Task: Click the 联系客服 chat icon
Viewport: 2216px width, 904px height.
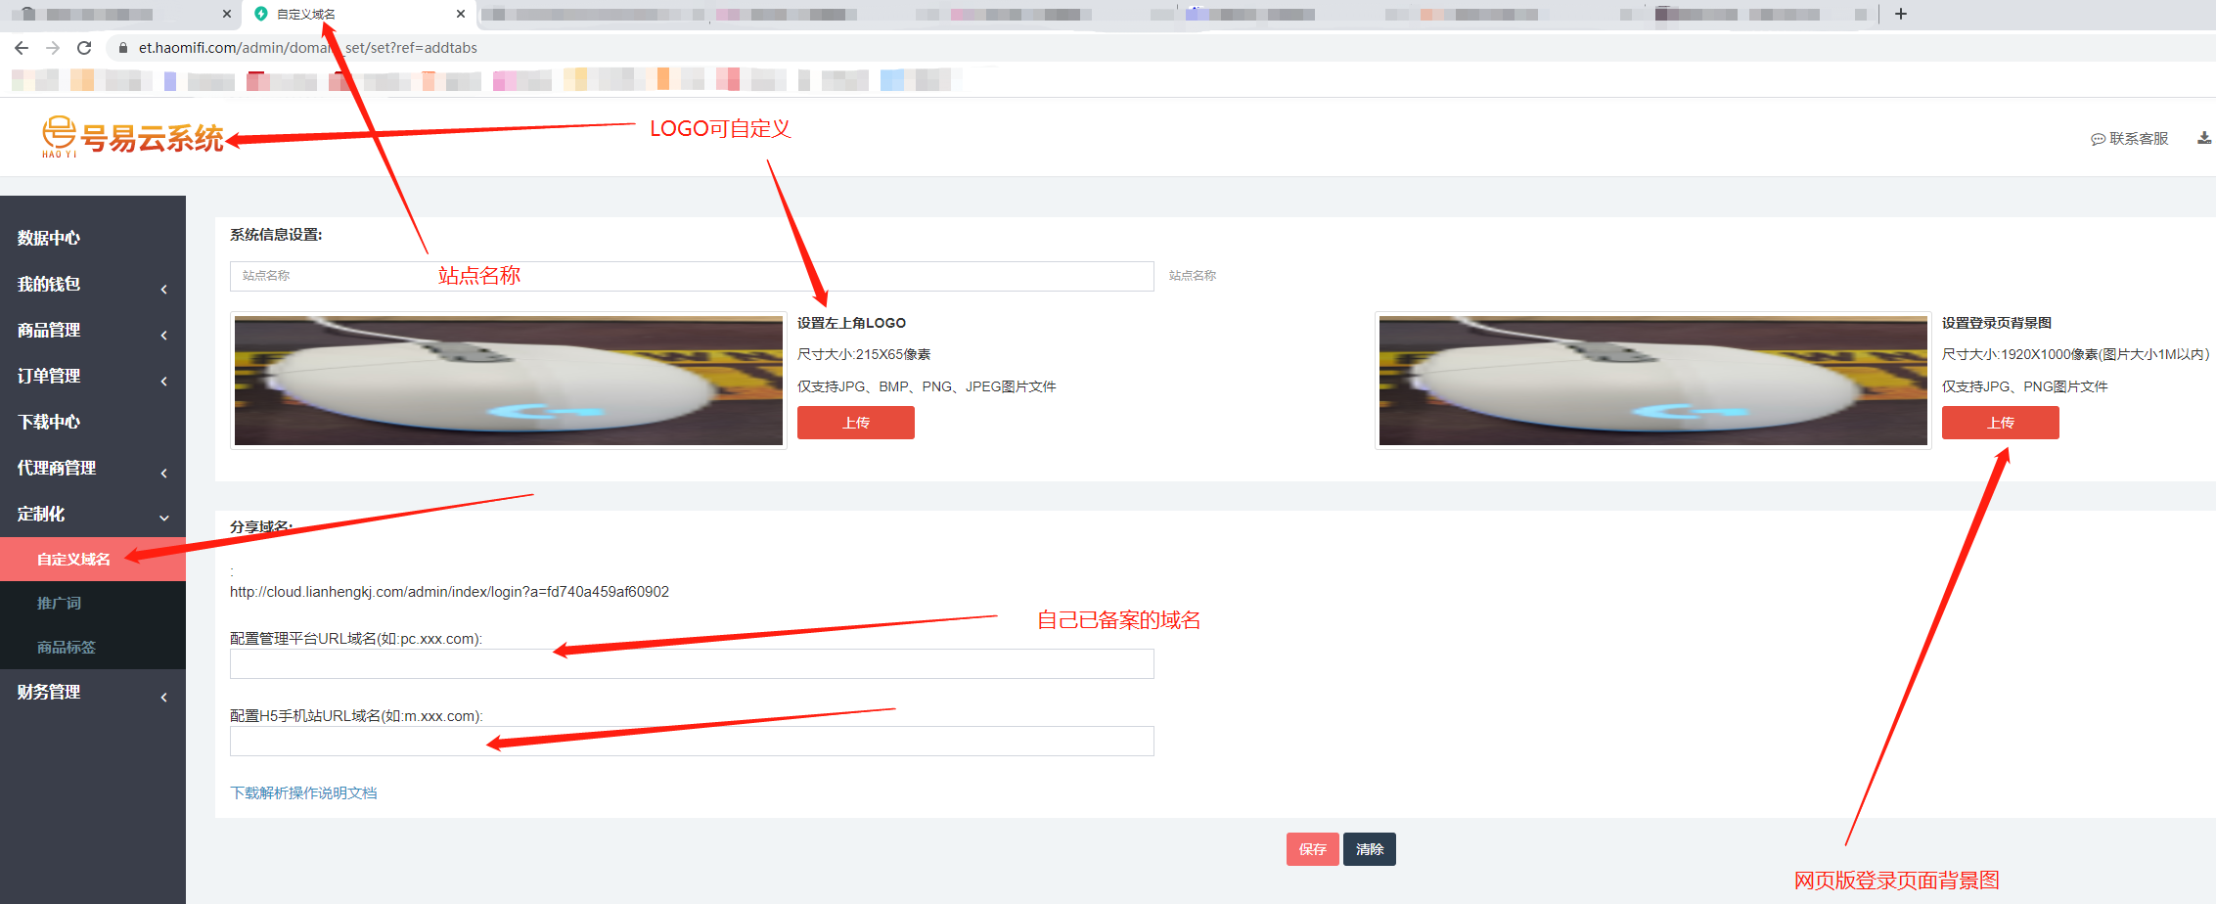Action: [2098, 139]
